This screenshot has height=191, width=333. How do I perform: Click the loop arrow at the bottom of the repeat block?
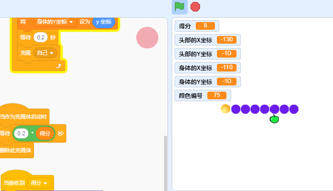[59, 66]
